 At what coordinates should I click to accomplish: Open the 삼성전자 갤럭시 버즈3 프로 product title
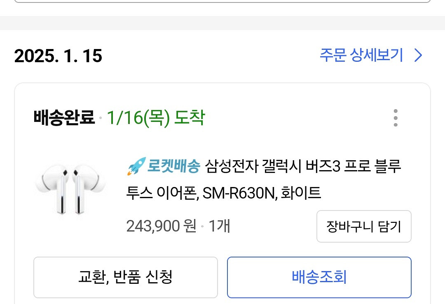point(303,167)
